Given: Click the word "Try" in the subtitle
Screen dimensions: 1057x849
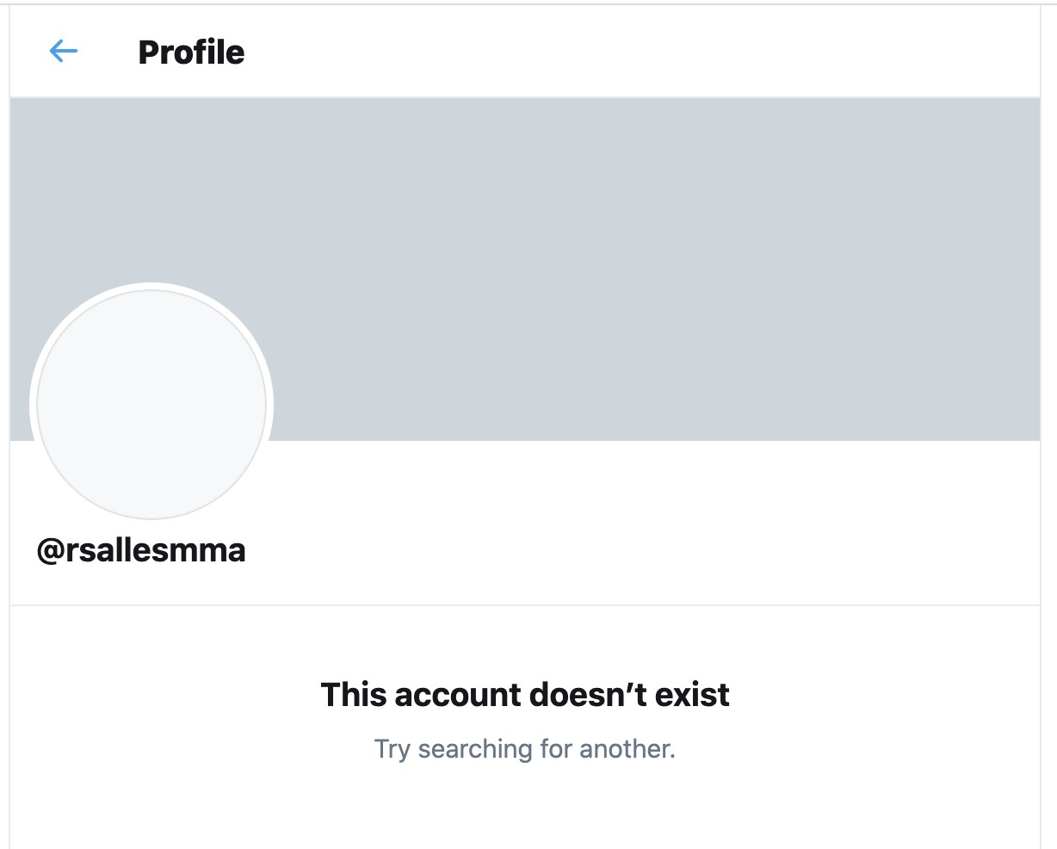Looking at the screenshot, I should pyautogui.click(x=392, y=749).
